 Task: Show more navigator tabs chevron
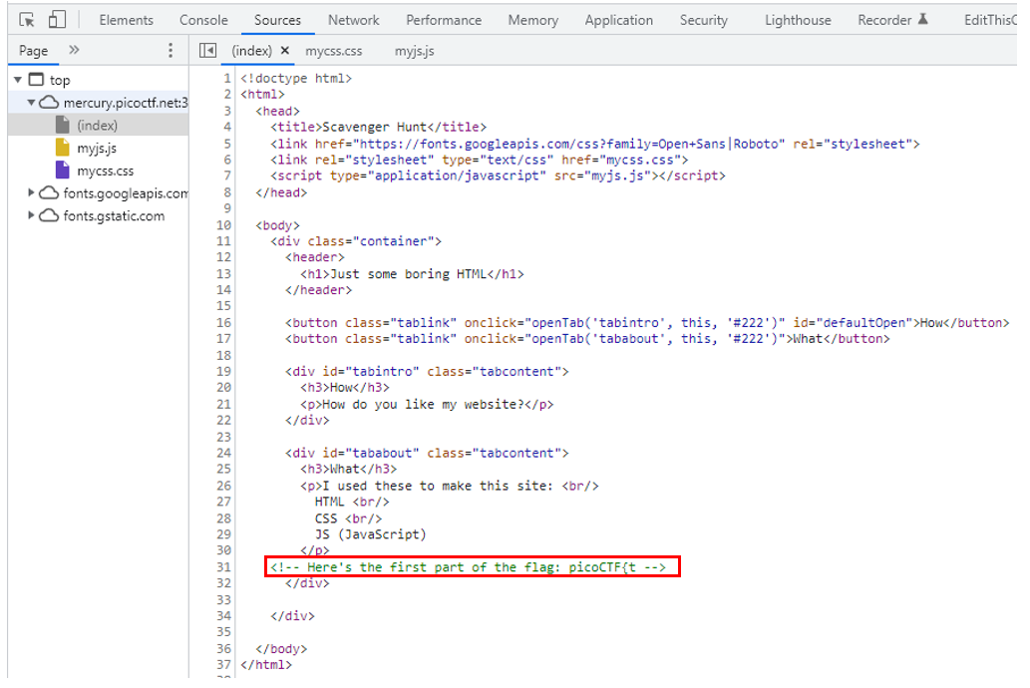pos(74,50)
